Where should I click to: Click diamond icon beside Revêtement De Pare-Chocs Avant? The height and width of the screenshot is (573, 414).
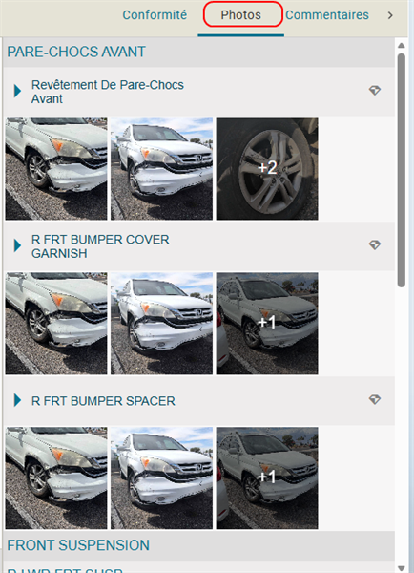click(x=375, y=91)
